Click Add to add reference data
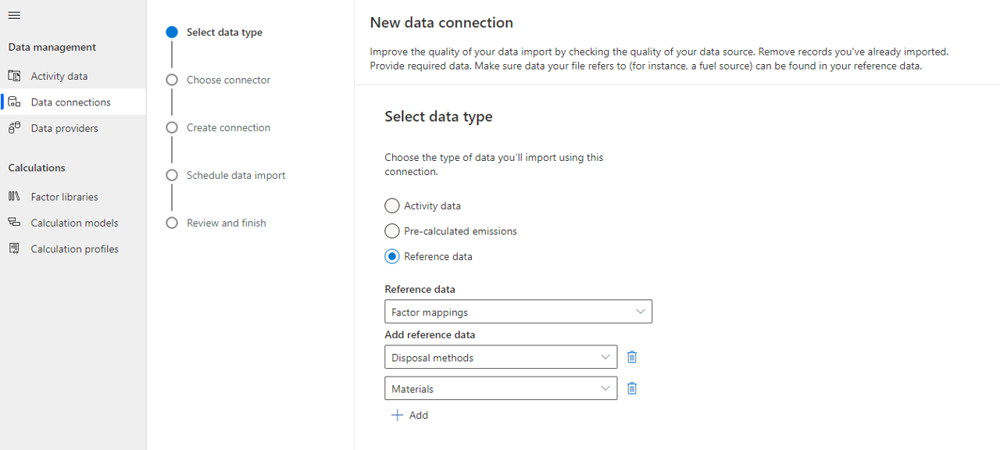The image size is (1000, 450). [x=410, y=415]
